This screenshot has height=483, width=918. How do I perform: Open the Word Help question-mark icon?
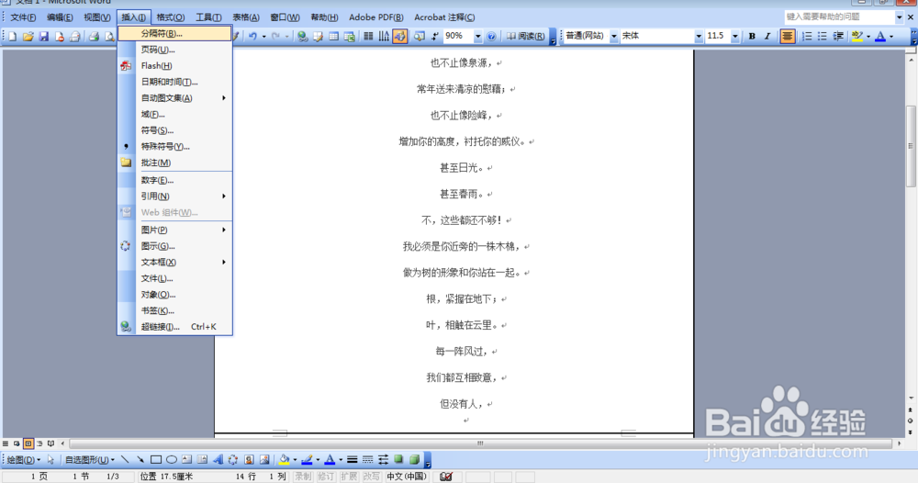(491, 37)
